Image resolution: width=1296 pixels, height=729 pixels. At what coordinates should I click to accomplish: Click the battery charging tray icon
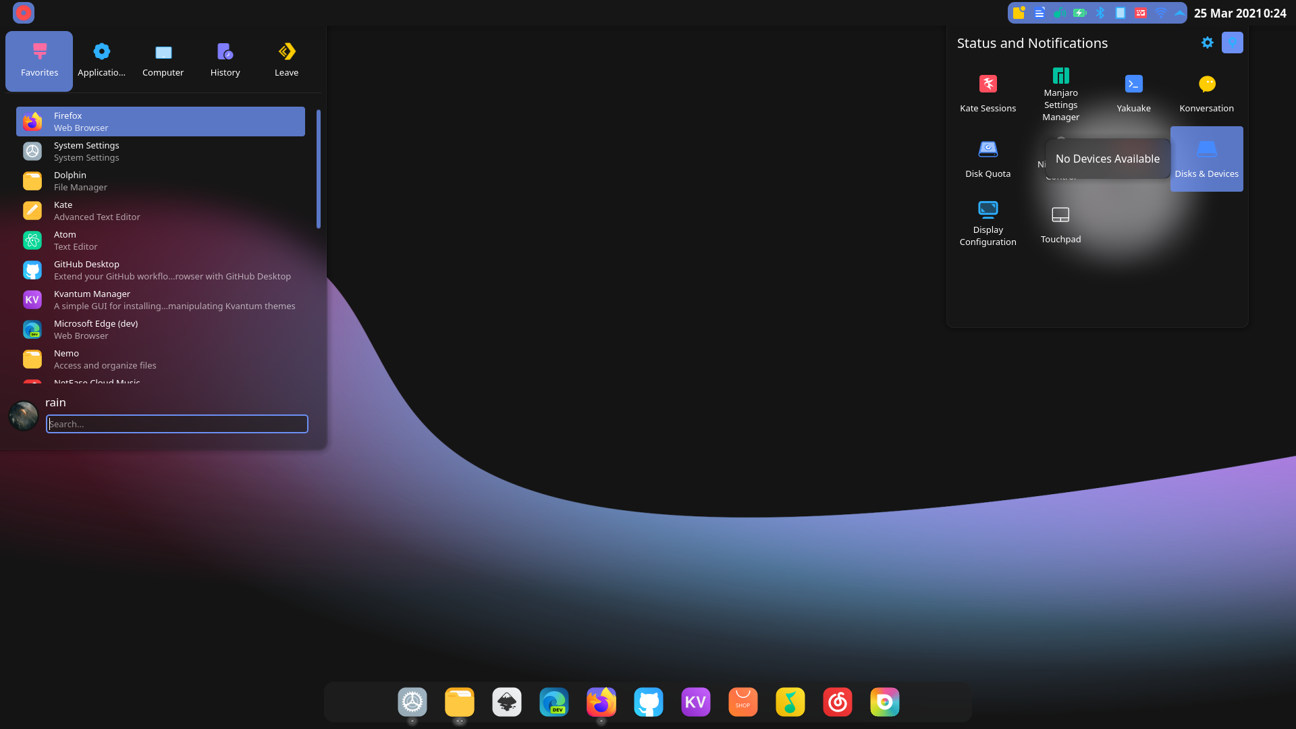pyautogui.click(x=1080, y=13)
